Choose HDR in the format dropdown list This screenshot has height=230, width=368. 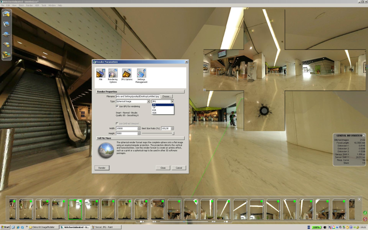154,113
